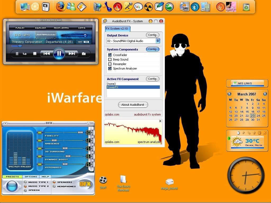271x203 pixels.
Task: Click Config for Output Device
Action: (153, 35)
